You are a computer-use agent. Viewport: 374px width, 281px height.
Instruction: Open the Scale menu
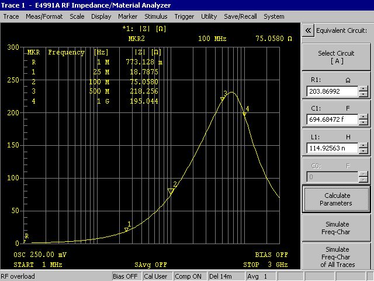77,16
